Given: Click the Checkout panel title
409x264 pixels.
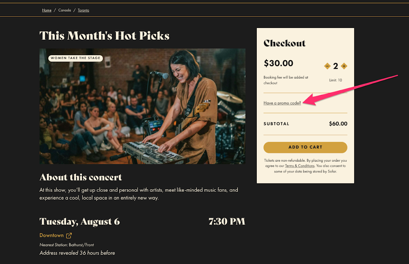Looking at the screenshot, I should coord(284,43).
